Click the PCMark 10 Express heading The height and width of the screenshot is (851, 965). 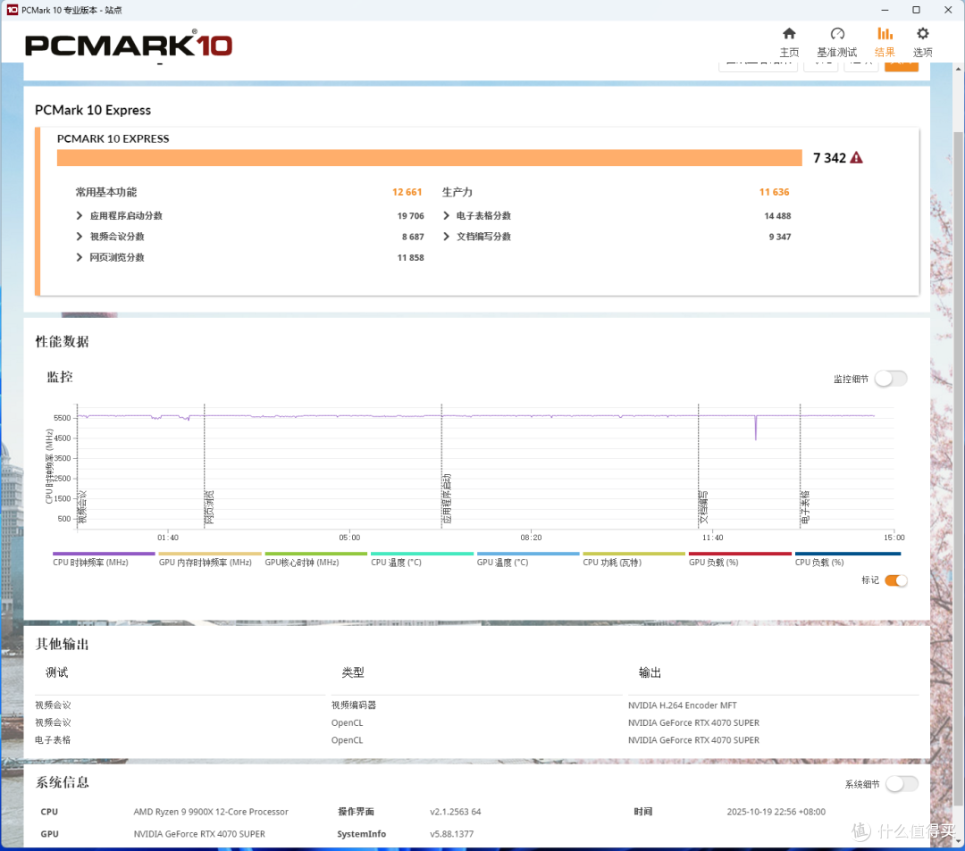click(93, 110)
